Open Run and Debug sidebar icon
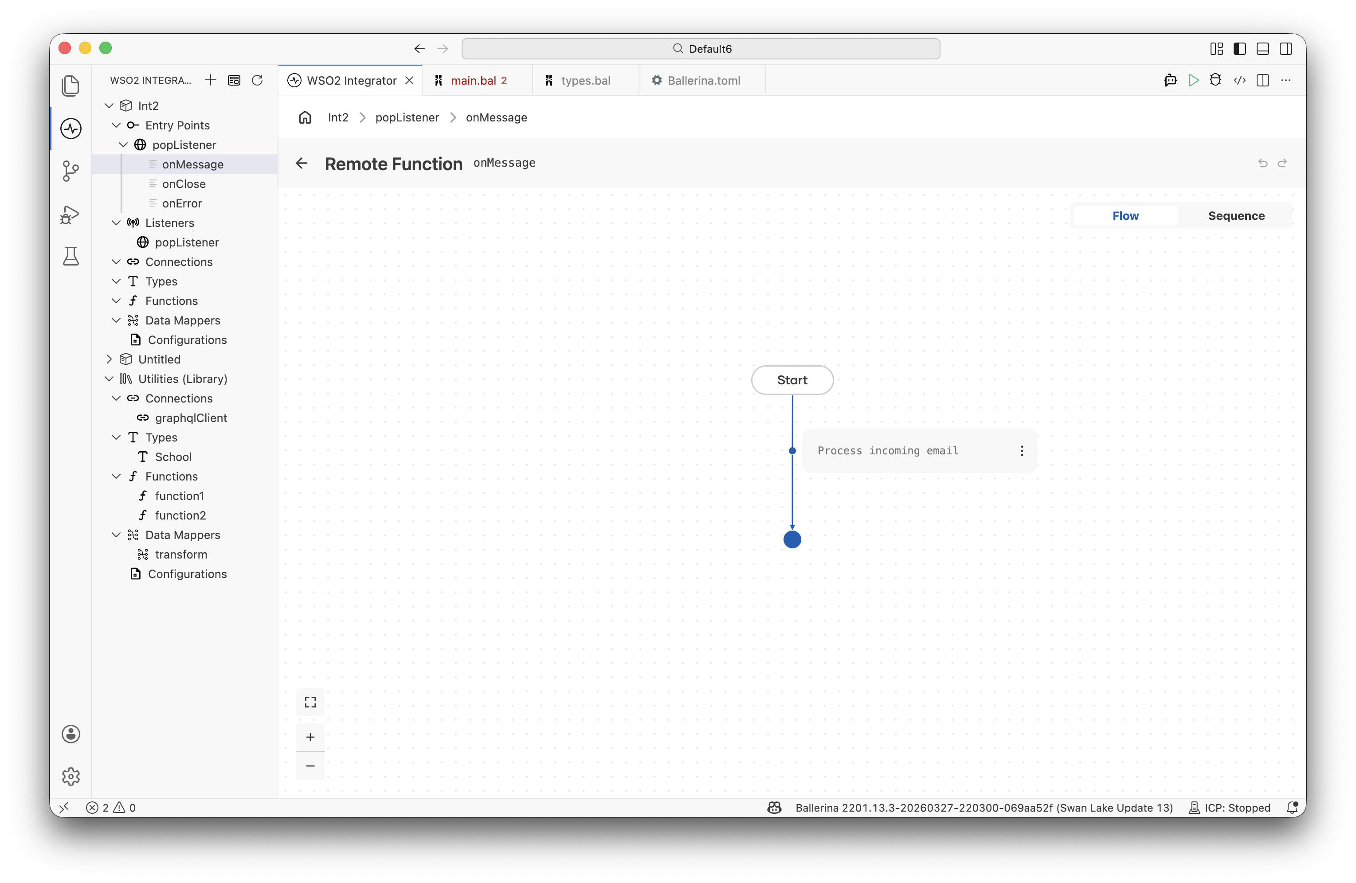1356x883 pixels. [71, 214]
